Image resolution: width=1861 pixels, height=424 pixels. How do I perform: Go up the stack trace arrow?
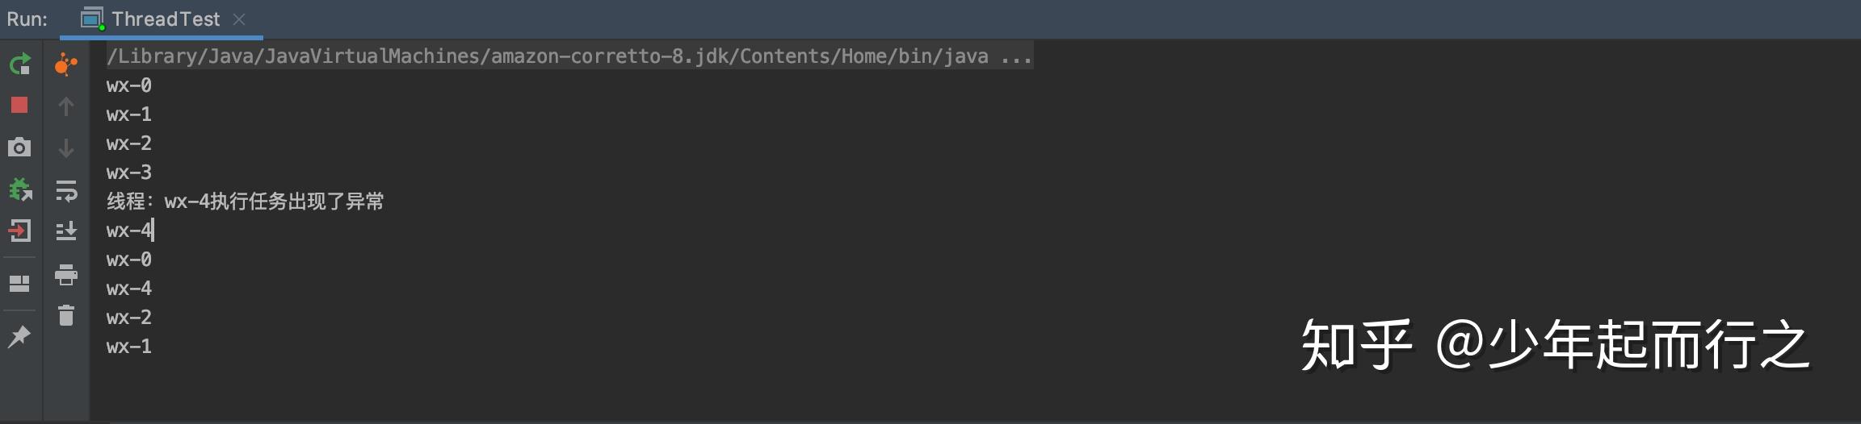pyautogui.click(x=66, y=106)
